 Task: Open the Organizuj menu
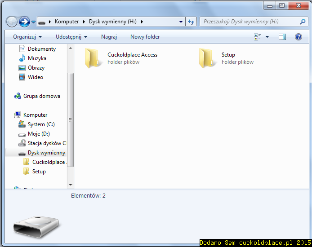tap(27, 37)
